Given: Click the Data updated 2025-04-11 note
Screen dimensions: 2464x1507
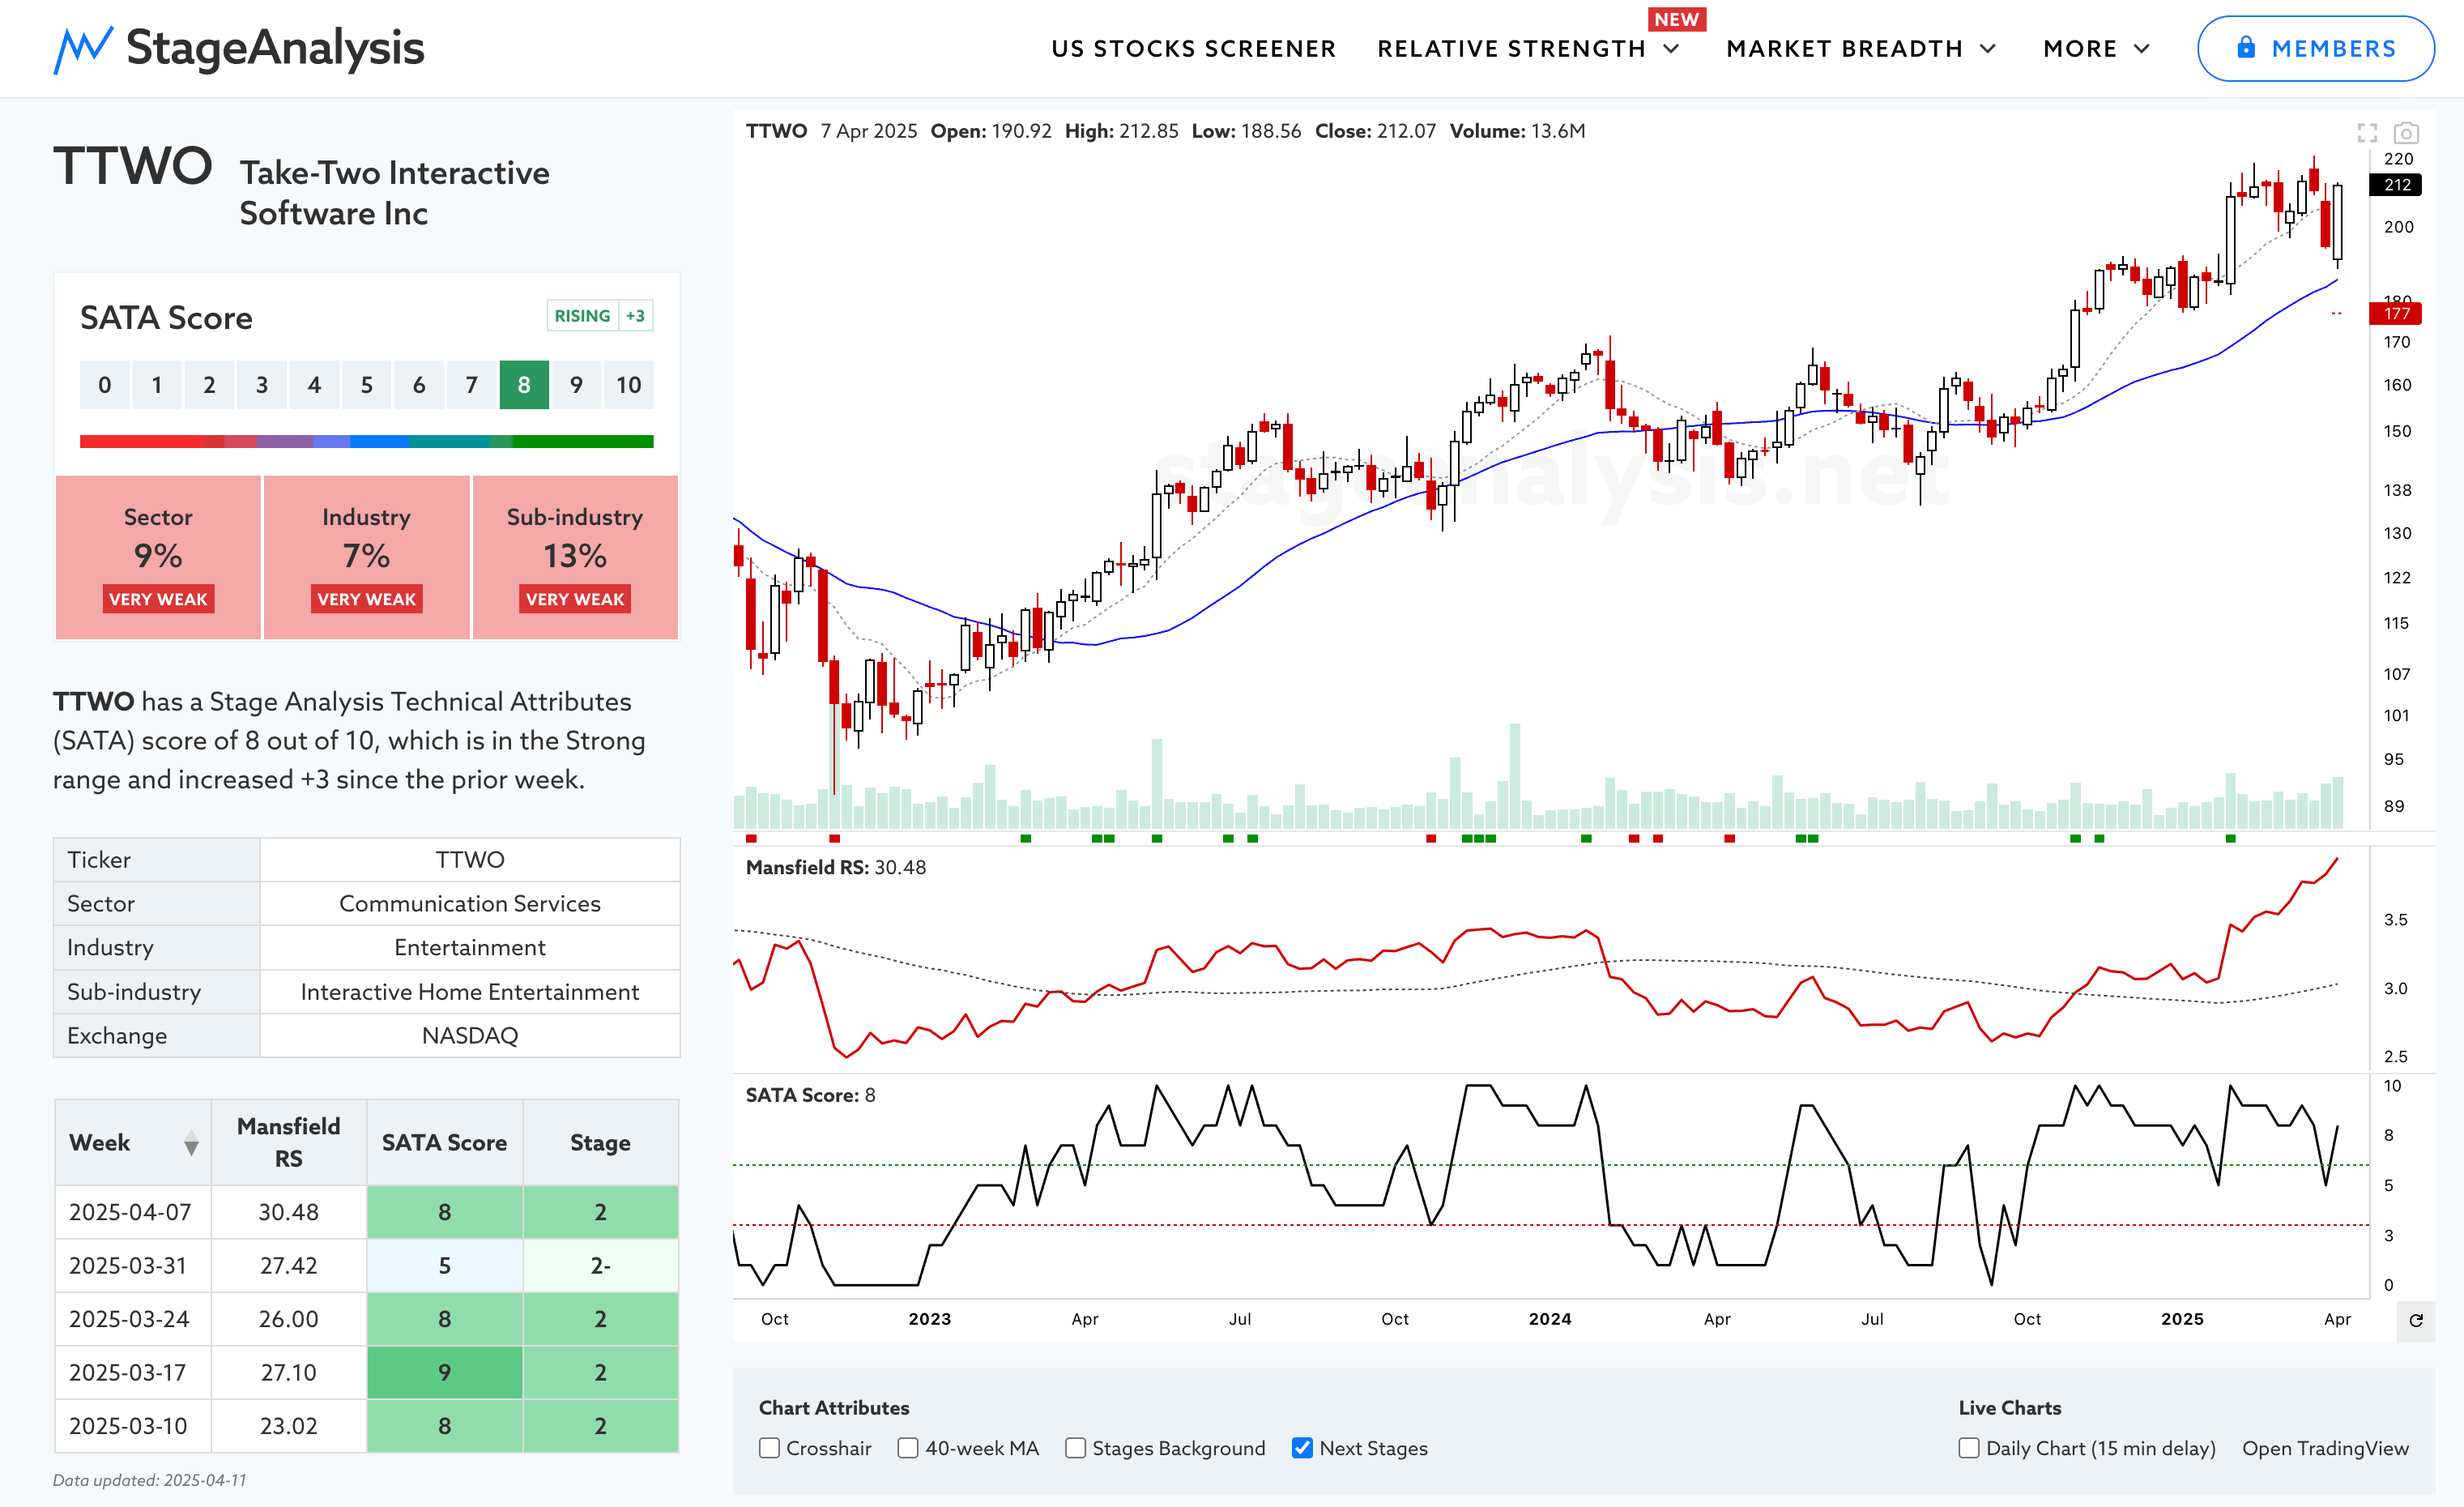Looking at the screenshot, I should coord(150,1481).
